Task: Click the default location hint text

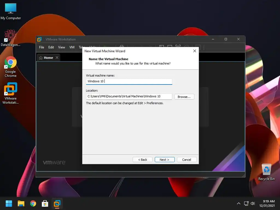Action: (x=125, y=103)
